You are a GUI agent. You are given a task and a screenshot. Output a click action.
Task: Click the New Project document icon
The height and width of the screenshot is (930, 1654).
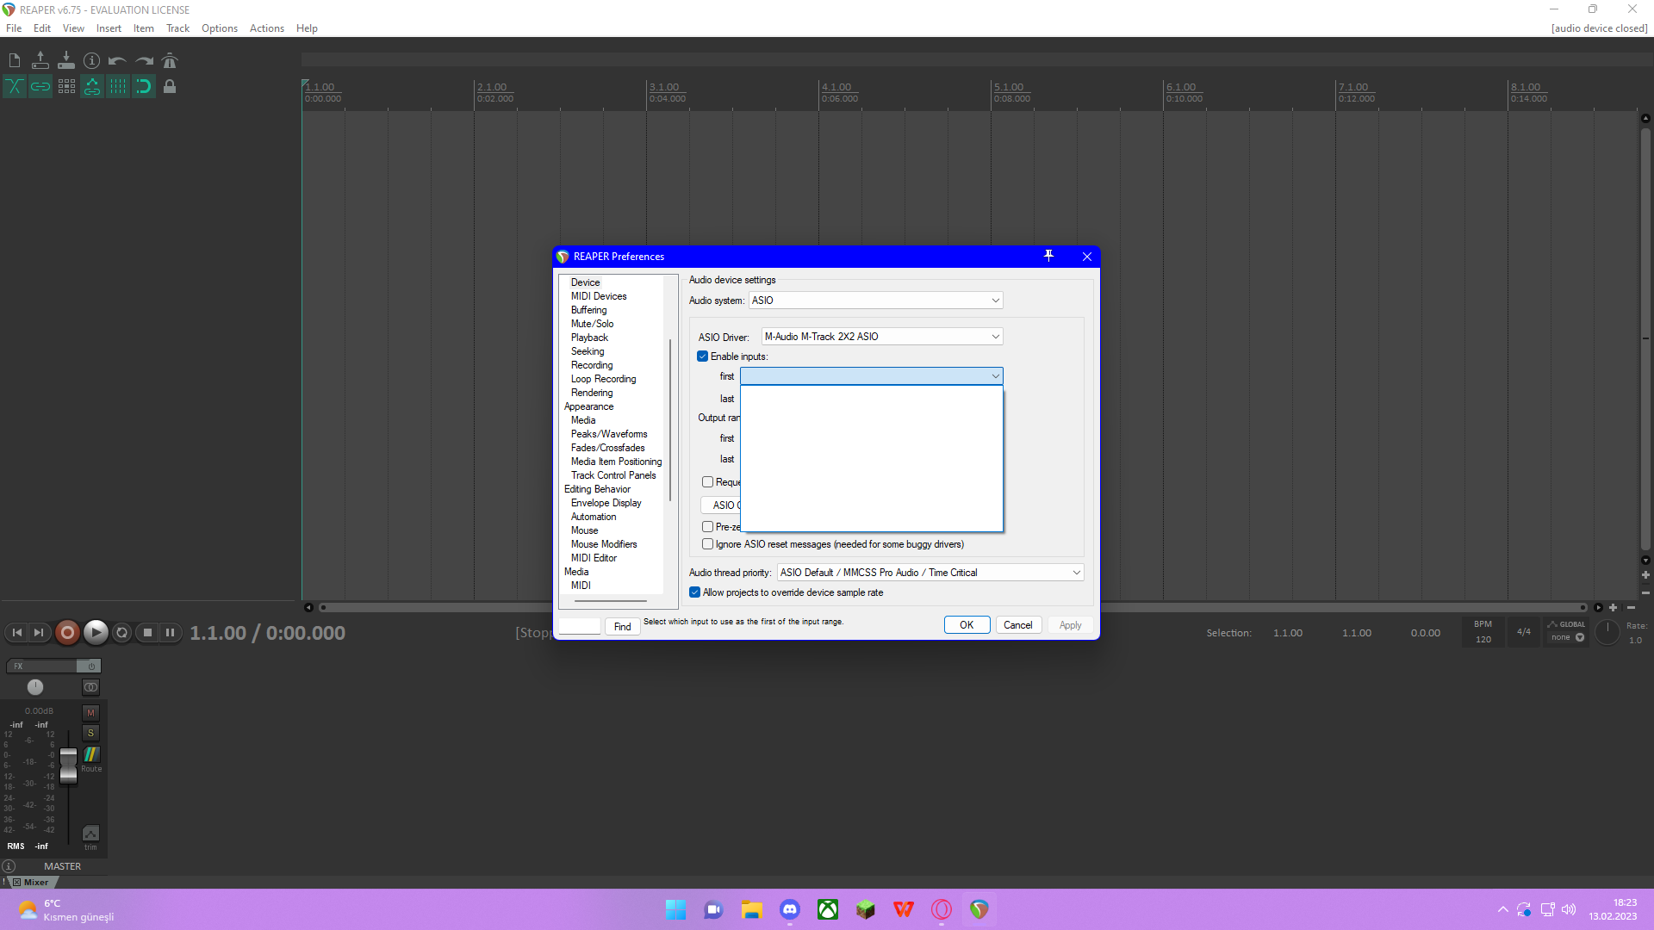point(15,60)
